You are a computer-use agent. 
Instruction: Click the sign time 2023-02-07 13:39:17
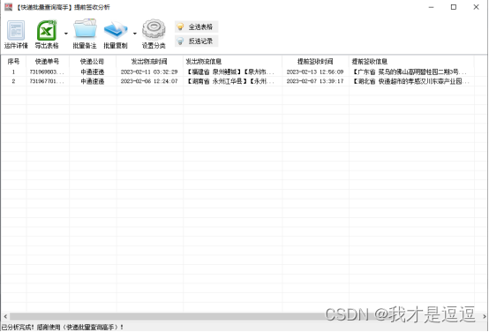(315, 81)
